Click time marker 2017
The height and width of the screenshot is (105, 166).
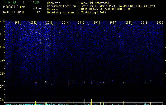tap(113, 23)
